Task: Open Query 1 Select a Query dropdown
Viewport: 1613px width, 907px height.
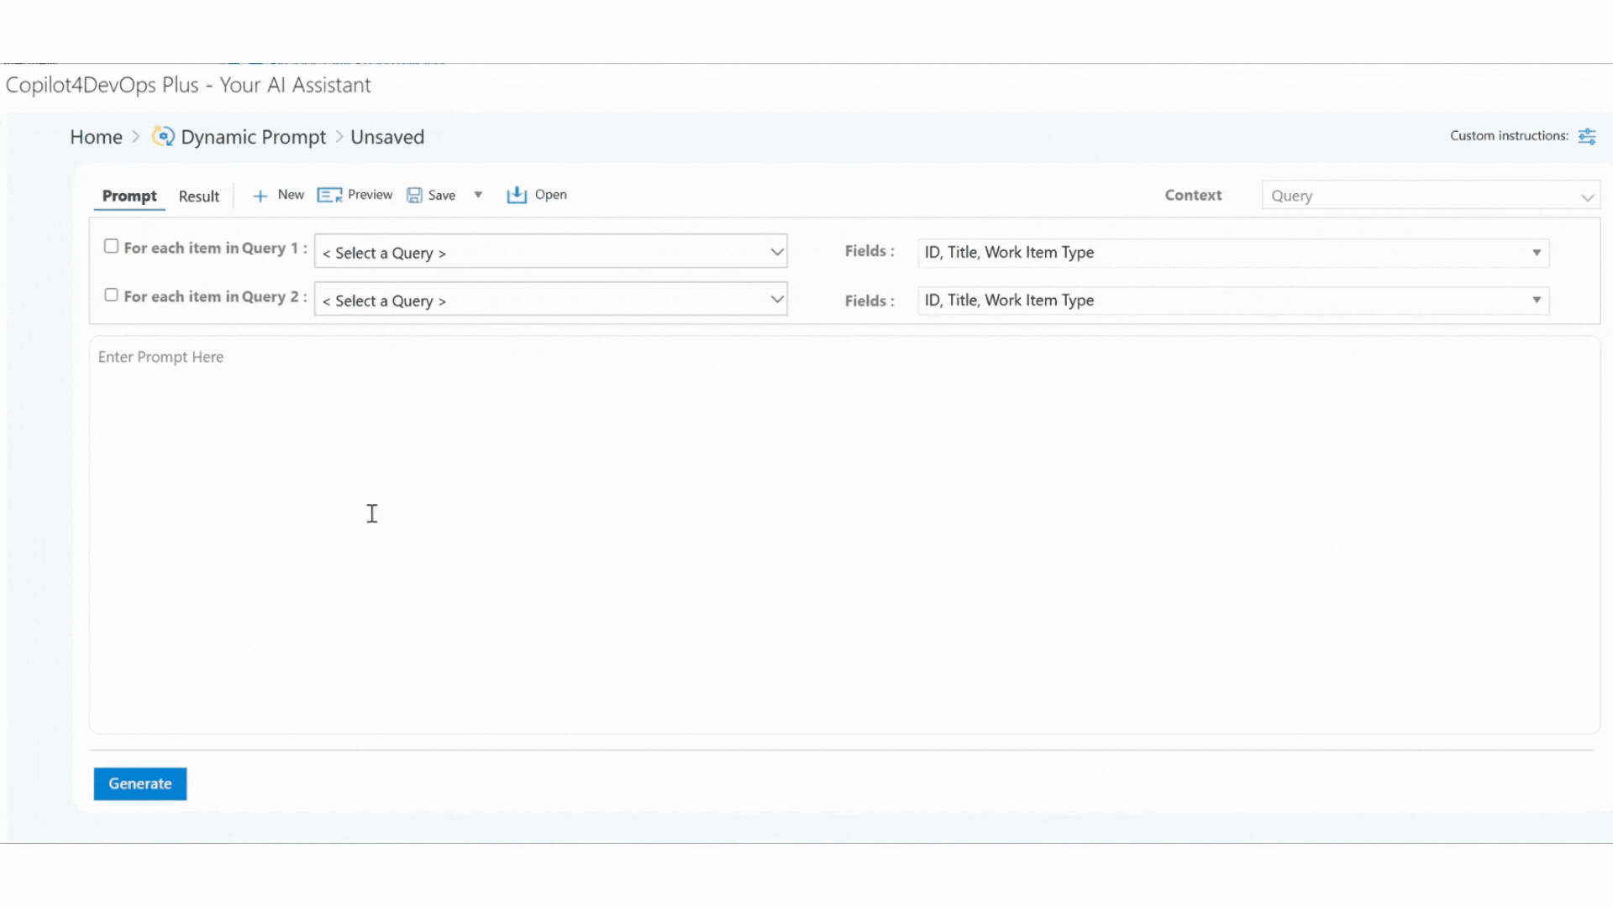Action: pos(550,252)
